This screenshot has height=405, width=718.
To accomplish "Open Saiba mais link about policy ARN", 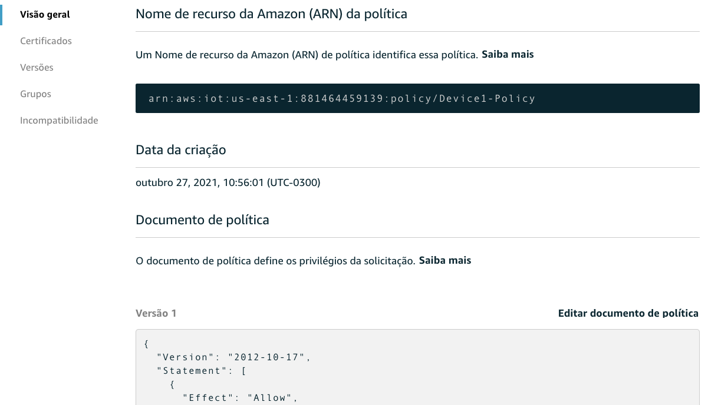I will pyautogui.click(x=508, y=54).
